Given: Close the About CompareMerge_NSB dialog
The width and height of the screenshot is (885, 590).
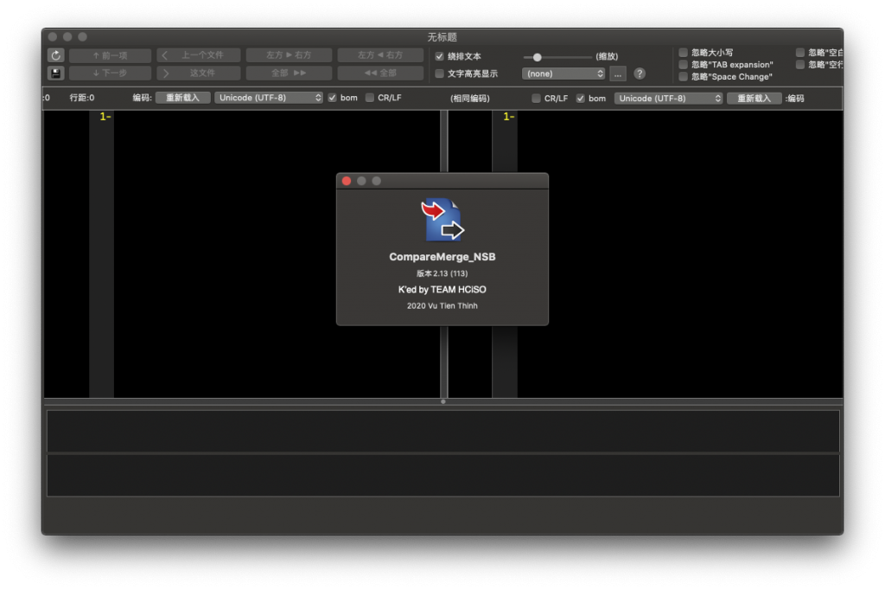Looking at the screenshot, I should coord(347,181).
